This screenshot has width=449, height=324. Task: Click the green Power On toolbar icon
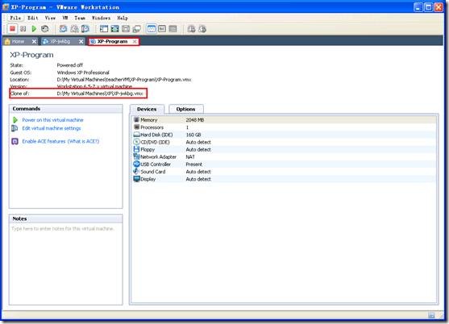tap(34, 29)
